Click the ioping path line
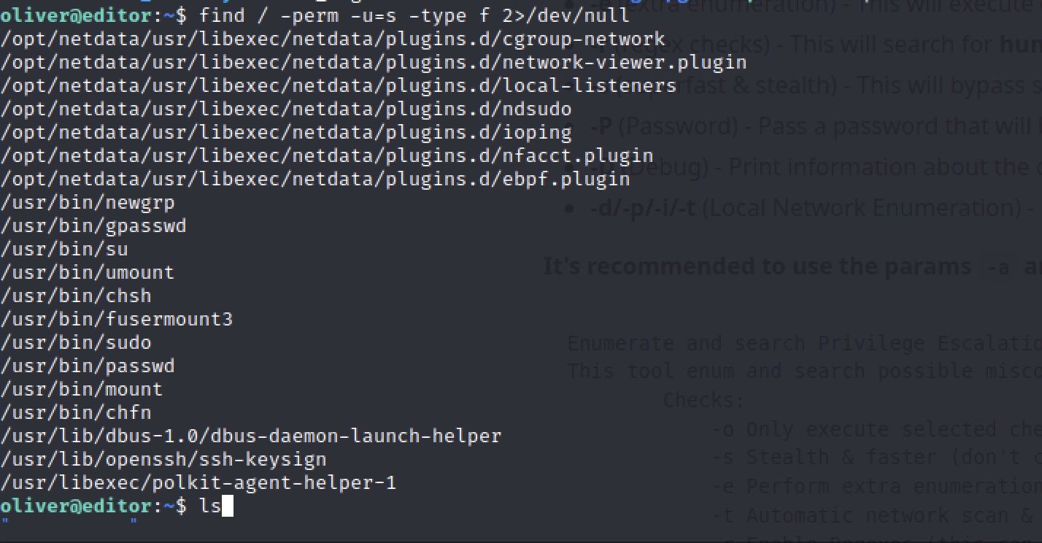This screenshot has width=1042, height=543. 286,132
